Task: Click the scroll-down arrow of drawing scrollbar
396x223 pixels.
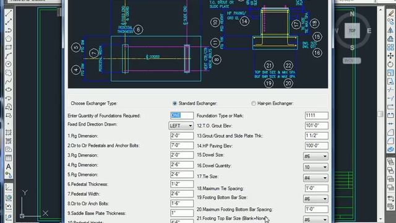Action: tap(381, 219)
